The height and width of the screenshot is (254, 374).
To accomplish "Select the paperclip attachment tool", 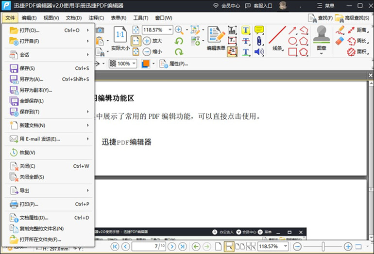I will click(x=259, y=41).
